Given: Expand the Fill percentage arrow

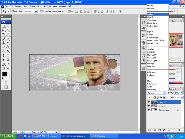Looking at the screenshot, I should (182, 98).
